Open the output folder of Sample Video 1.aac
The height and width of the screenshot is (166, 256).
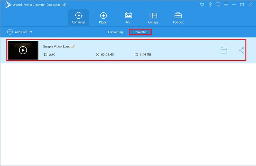[224, 50]
